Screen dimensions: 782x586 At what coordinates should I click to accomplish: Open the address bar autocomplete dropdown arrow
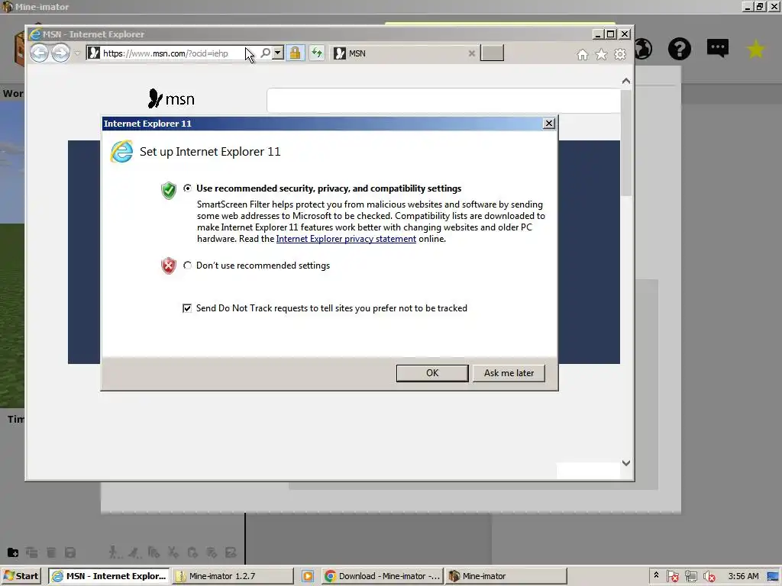coord(278,53)
